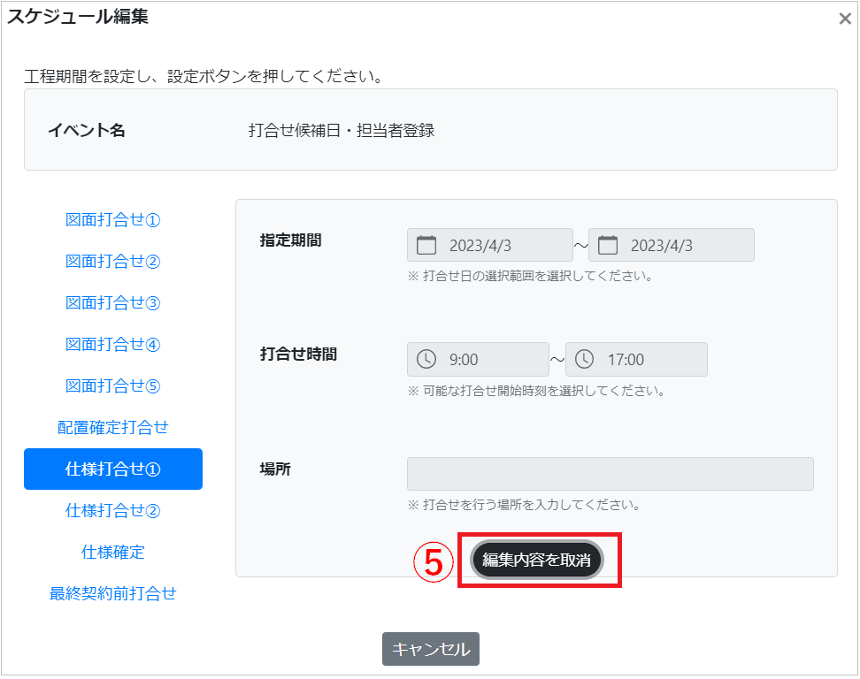Click clock icon beside 9:00
The height and width of the screenshot is (679, 860).
(426, 359)
